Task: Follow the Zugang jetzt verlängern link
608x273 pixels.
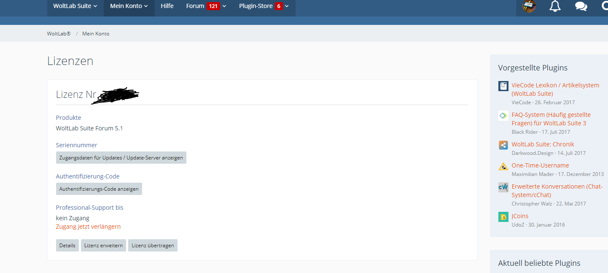Action: point(88,227)
